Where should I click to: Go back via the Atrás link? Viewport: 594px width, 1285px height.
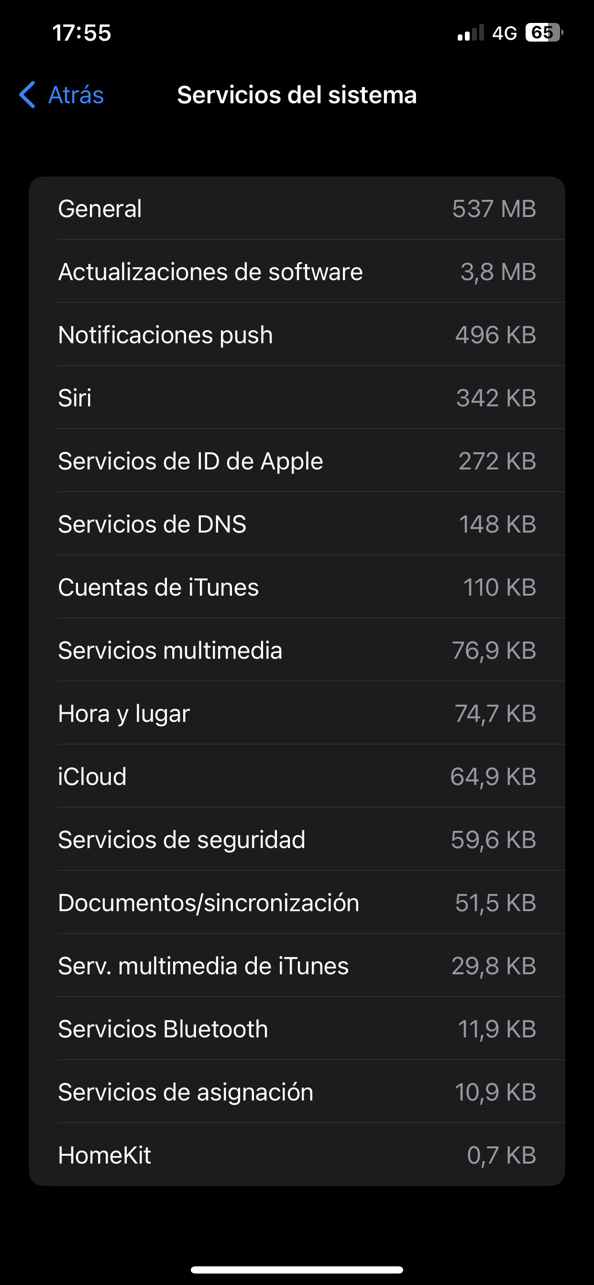pos(76,95)
